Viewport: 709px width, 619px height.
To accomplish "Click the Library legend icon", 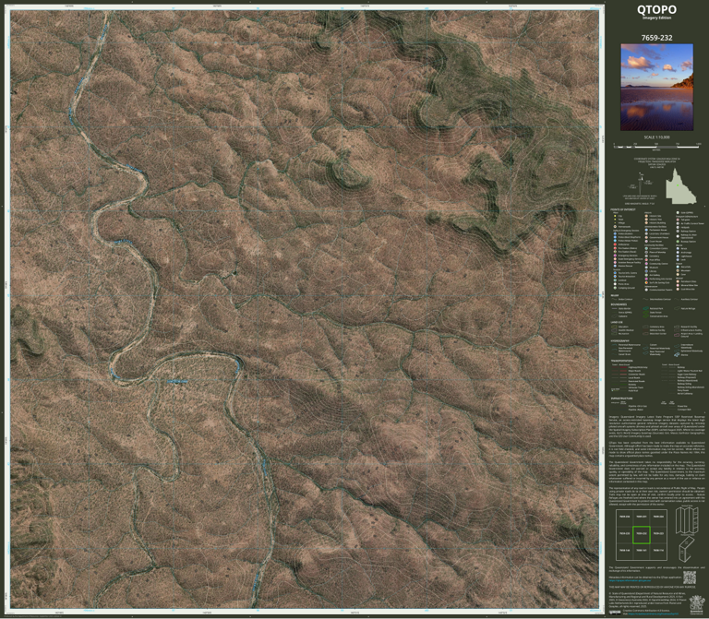I will (x=646, y=271).
